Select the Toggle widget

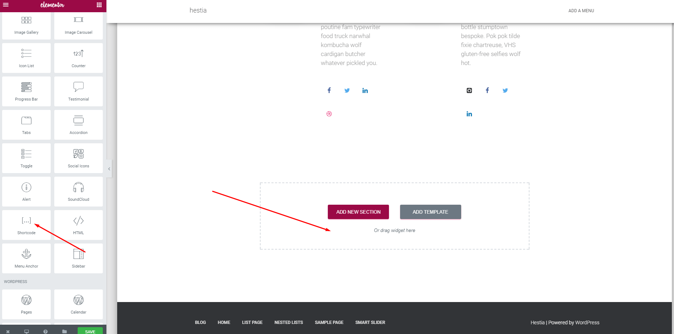26,158
